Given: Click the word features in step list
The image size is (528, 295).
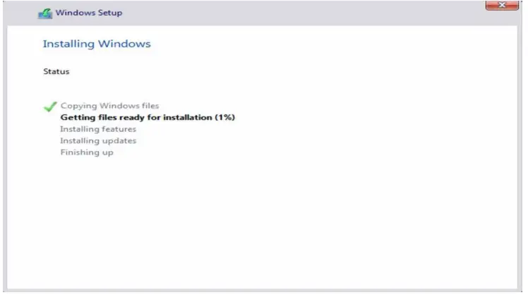Looking at the screenshot, I should tap(119, 129).
